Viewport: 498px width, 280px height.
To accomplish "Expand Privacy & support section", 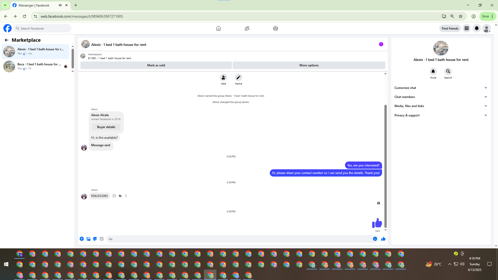I will pos(441,115).
